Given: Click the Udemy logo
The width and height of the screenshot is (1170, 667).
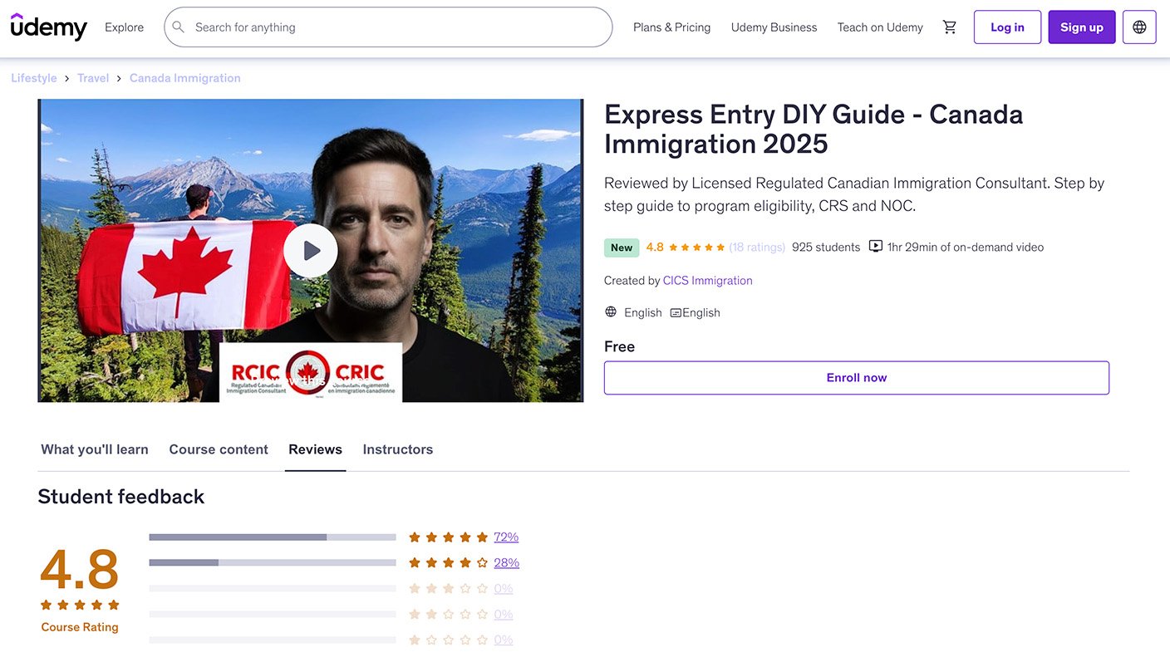Looking at the screenshot, I should point(49,27).
